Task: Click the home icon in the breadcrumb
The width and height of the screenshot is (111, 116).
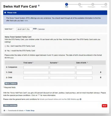Action: (4, 111)
